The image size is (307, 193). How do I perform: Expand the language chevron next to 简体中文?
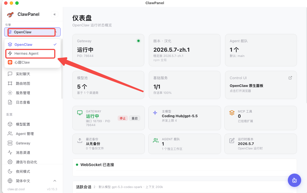tap(55, 181)
